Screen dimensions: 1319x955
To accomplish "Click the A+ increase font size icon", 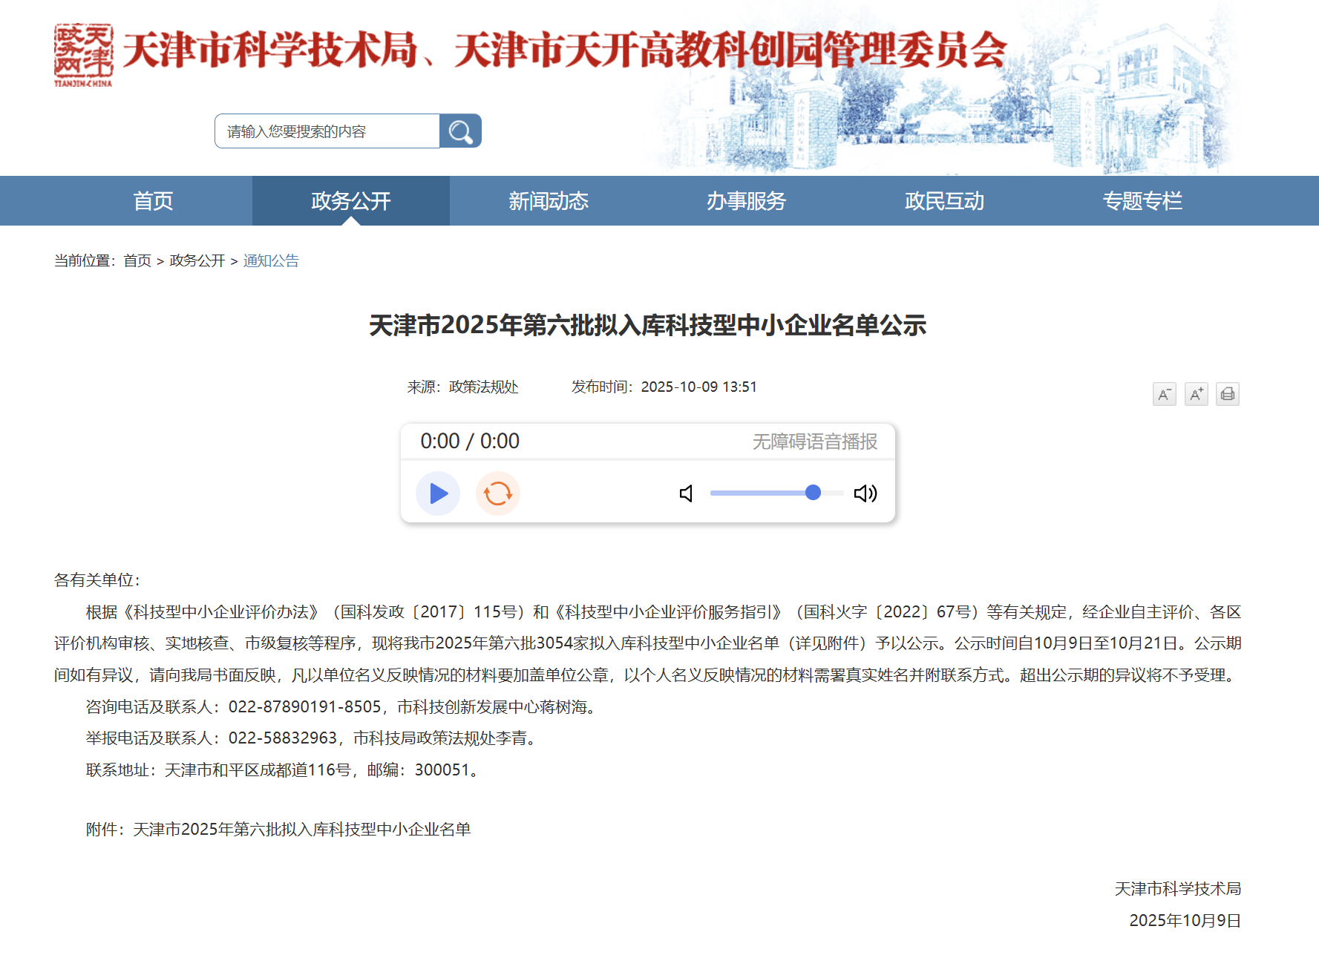I will (x=1196, y=394).
